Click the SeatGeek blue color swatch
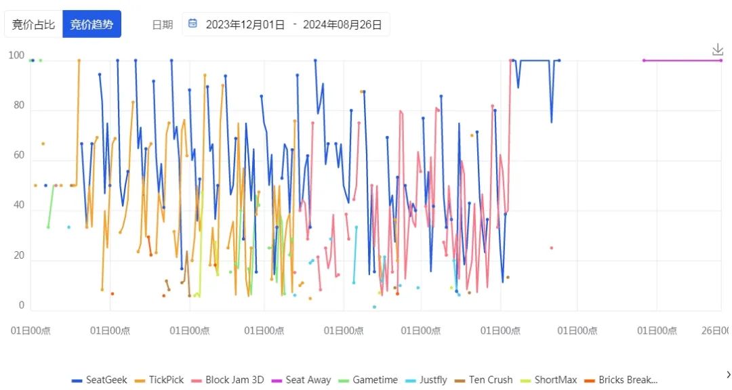The height and width of the screenshot is (390, 732). coord(77,381)
